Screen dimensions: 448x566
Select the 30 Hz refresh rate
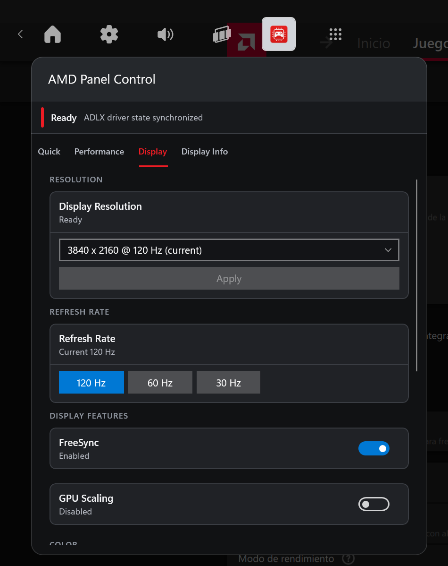coord(228,382)
